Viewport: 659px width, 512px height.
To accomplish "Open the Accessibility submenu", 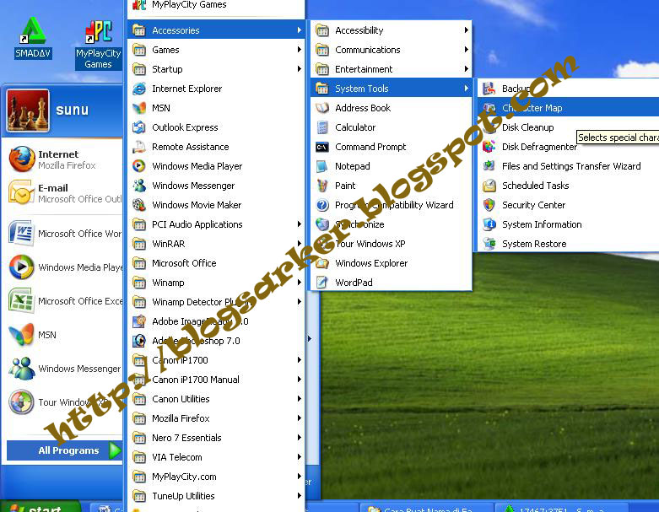I will (392, 30).
